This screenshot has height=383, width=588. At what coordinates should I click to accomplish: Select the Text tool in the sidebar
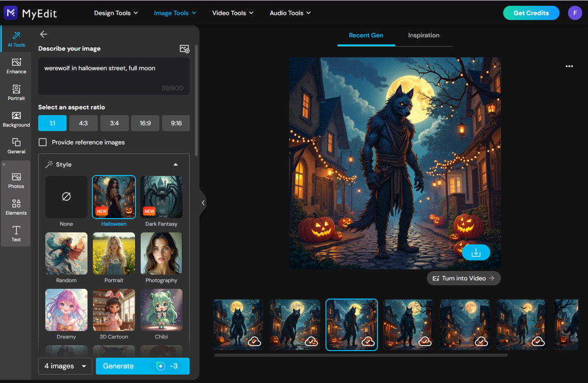coord(16,233)
